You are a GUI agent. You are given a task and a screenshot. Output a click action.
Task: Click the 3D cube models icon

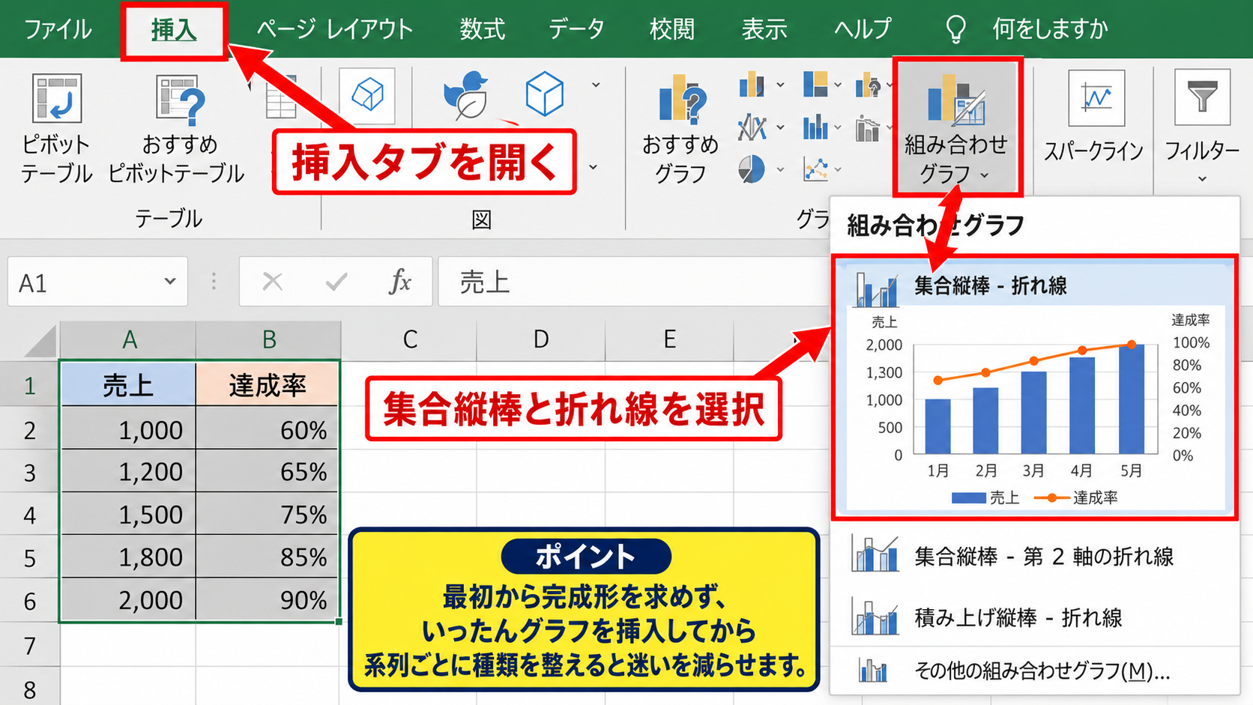pyautogui.click(x=367, y=96)
